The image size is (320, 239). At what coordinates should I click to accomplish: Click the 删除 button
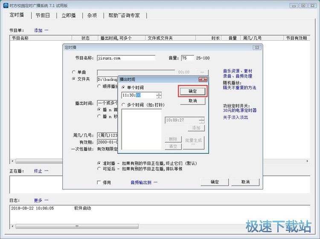[173, 139]
